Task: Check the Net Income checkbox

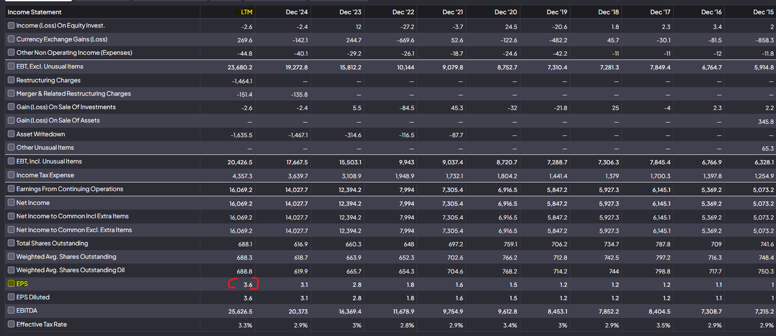Action: pos(11,203)
